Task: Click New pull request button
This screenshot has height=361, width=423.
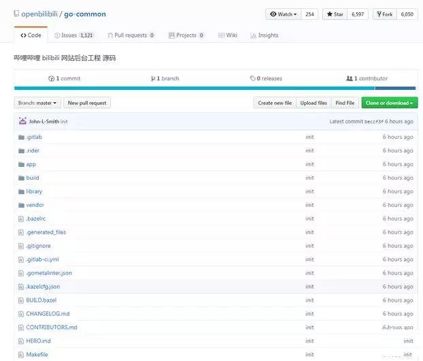Action: (87, 103)
